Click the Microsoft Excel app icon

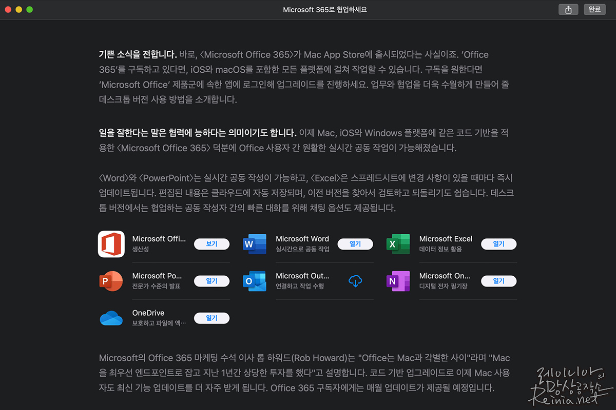coord(398,244)
